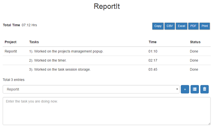The height and width of the screenshot is (128, 218).
Task: Click the trash icon to delete project
Action: pos(204,89)
